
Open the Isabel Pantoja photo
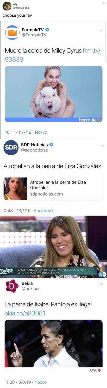[53, 344]
